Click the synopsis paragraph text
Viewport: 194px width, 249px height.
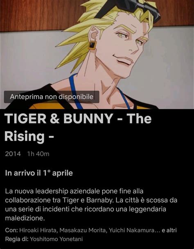click(91, 205)
